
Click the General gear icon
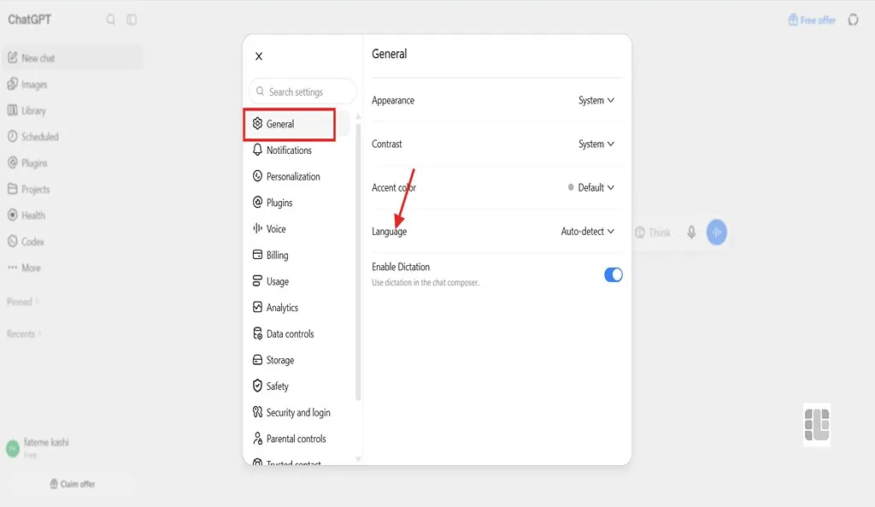tap(257, 123)
